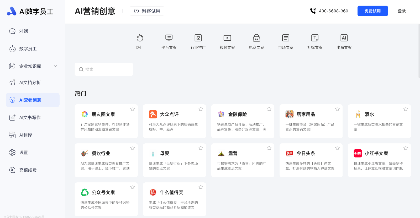The image size is (420, 218).
Task: Click the 小红书文案 red icon
Action: pos(358,153)
